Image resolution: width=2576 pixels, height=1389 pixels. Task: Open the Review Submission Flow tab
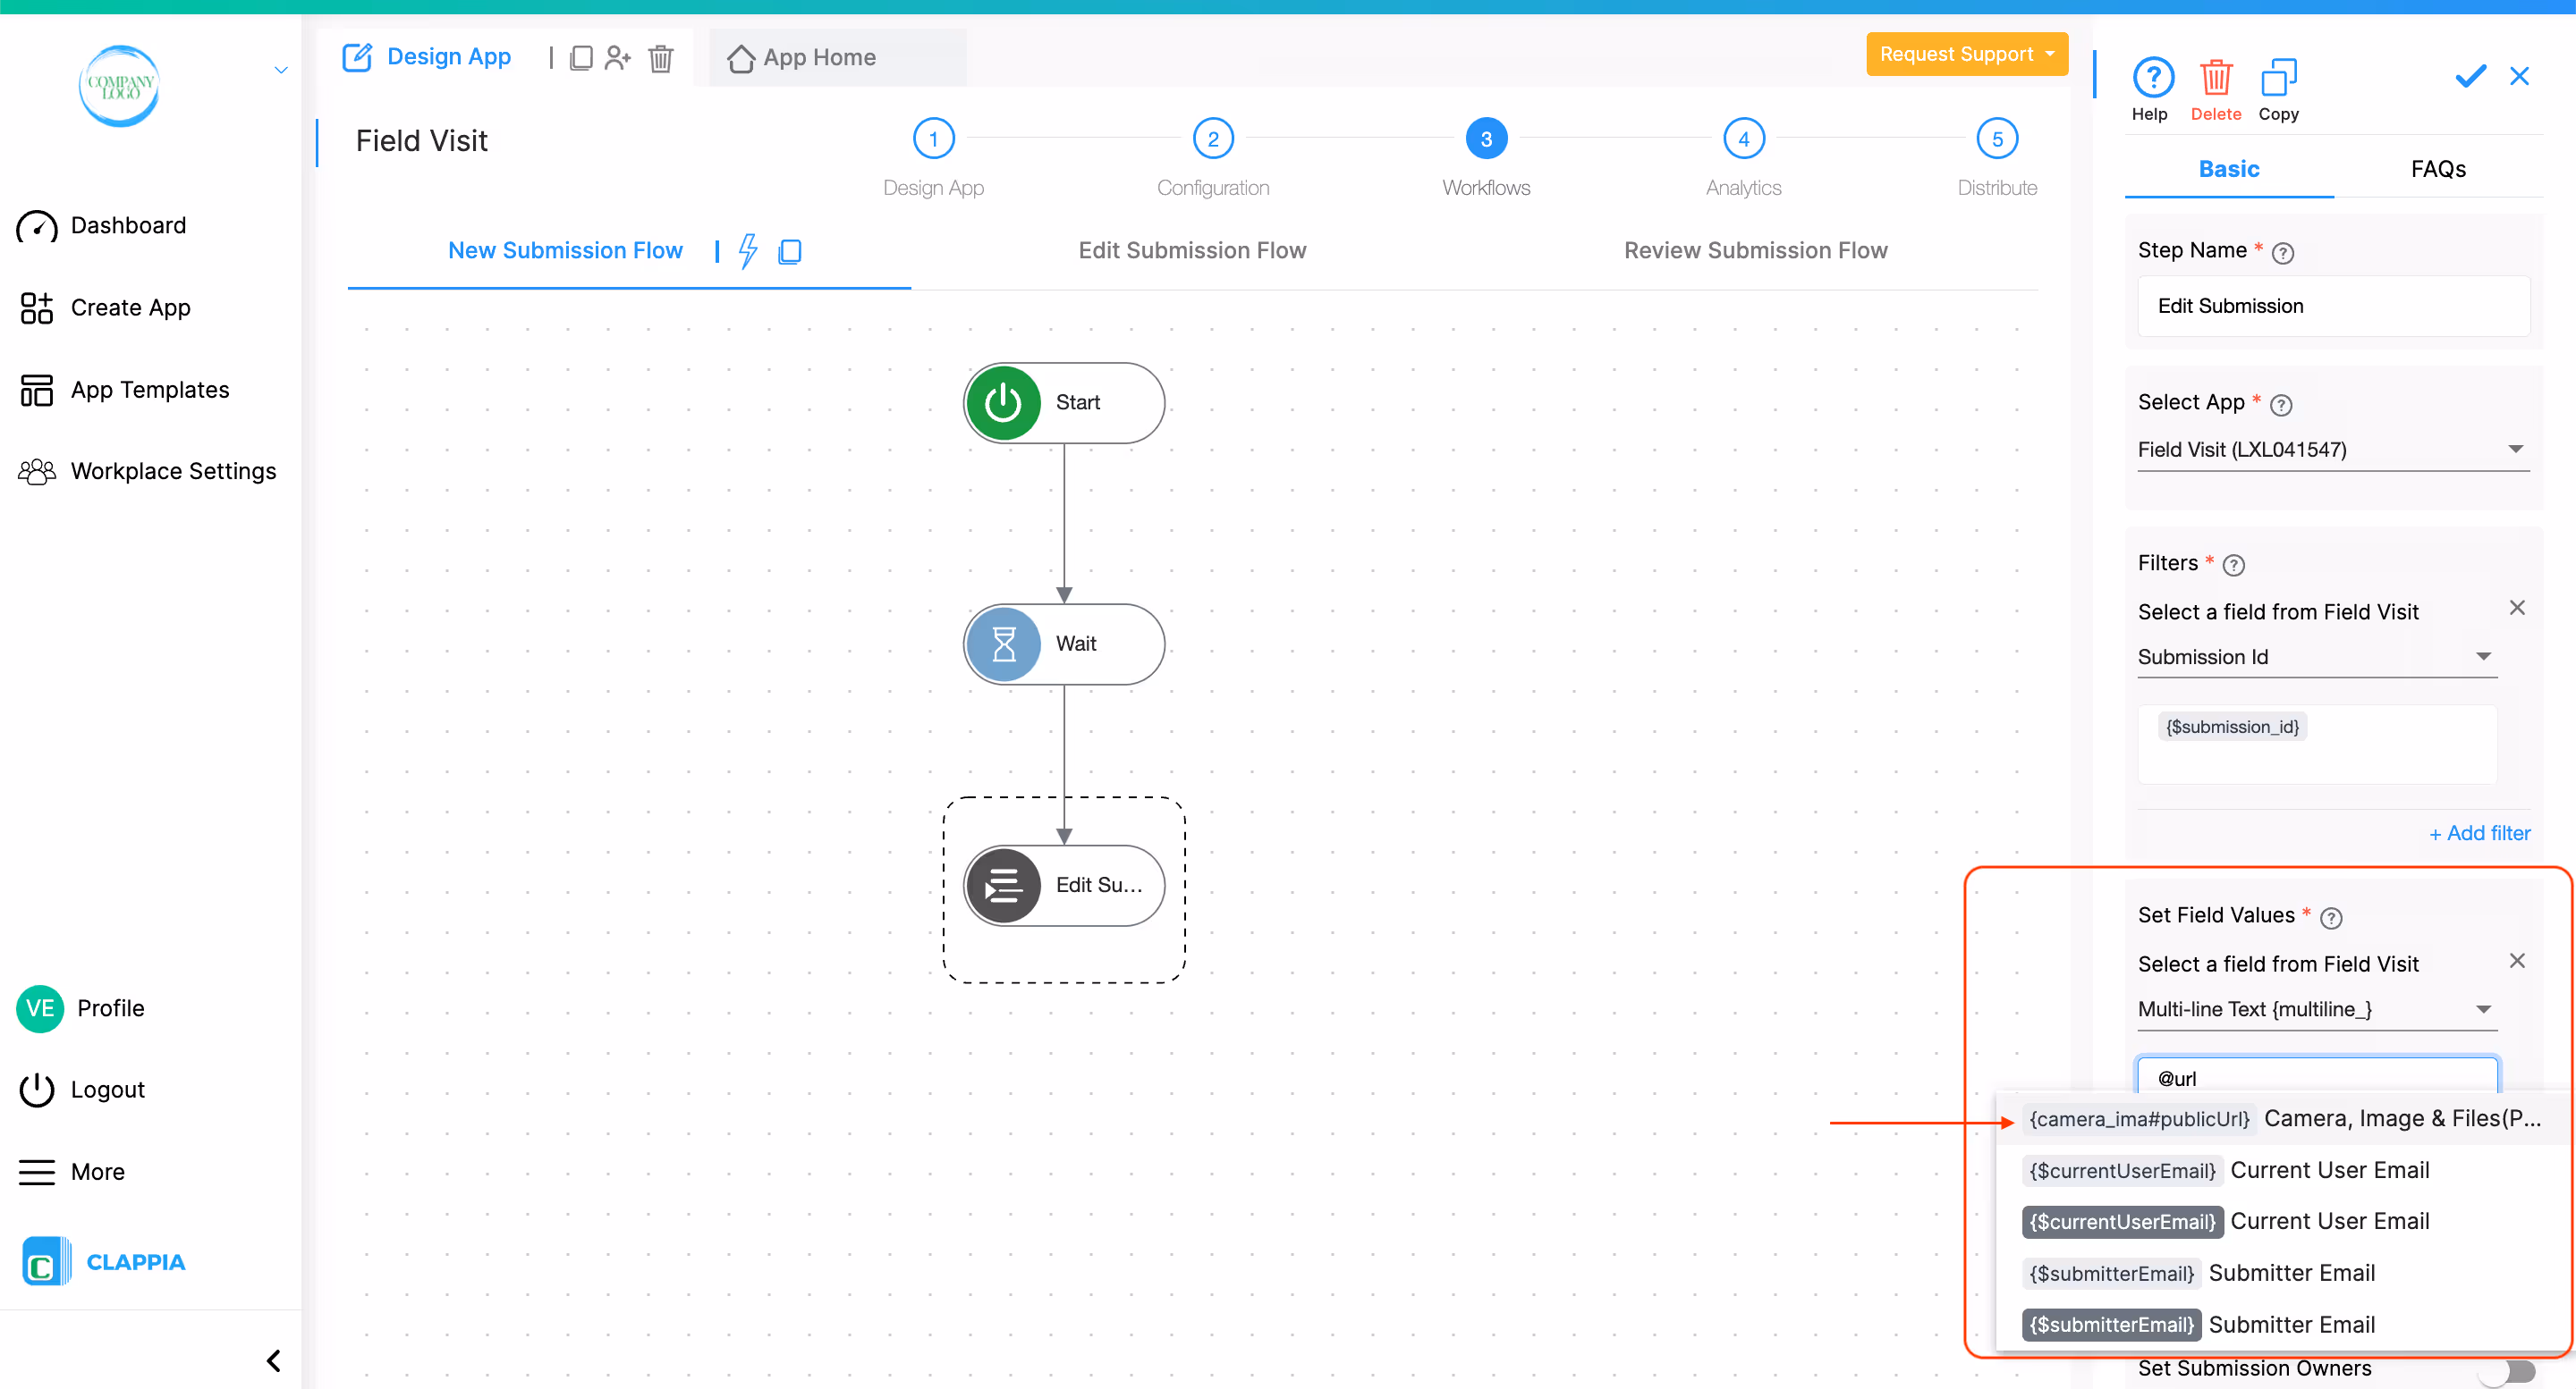coord(1755,251)
